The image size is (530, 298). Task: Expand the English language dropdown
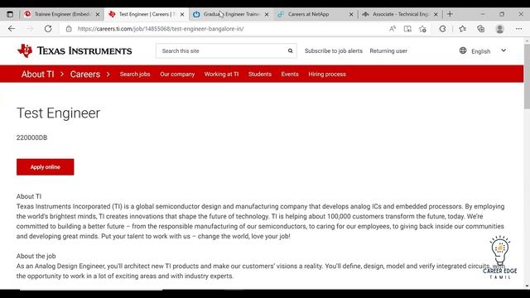503,50
